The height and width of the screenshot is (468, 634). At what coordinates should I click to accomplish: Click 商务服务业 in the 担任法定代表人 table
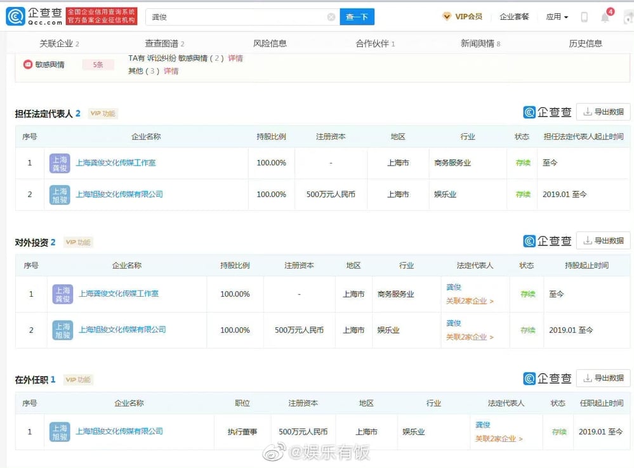pos(452,163)
